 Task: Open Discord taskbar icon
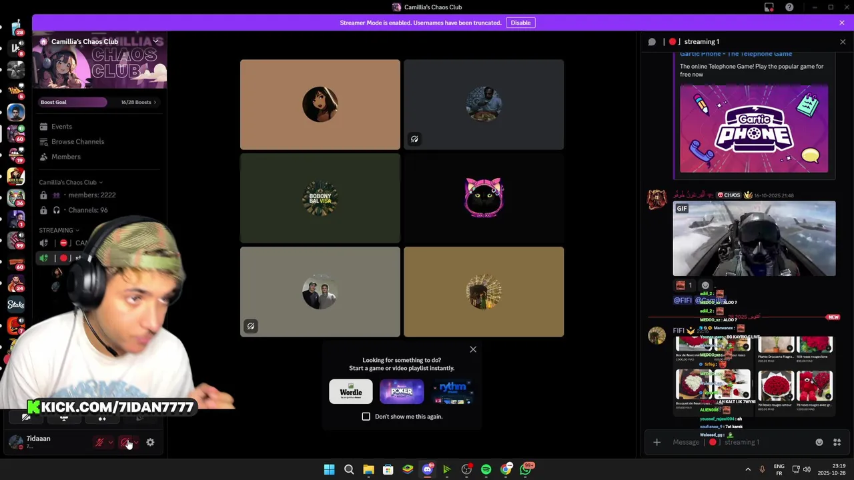tap(428, 469)
